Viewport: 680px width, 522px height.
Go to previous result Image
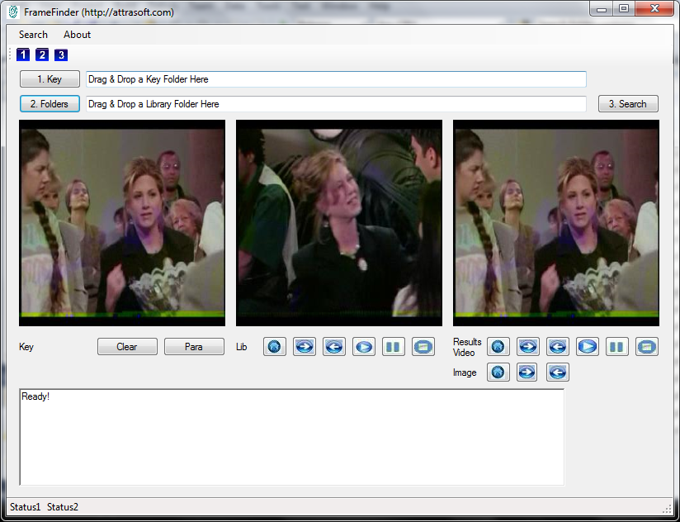pos(558,373)
